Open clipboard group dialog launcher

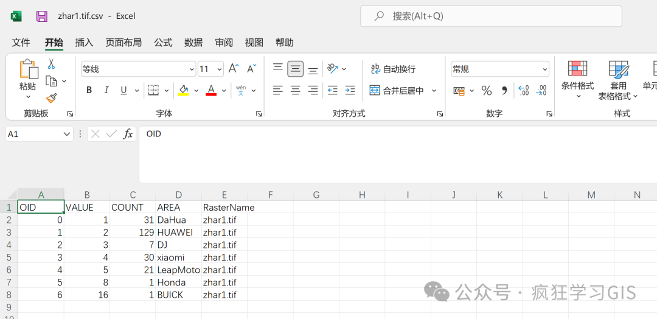(70, 114)
